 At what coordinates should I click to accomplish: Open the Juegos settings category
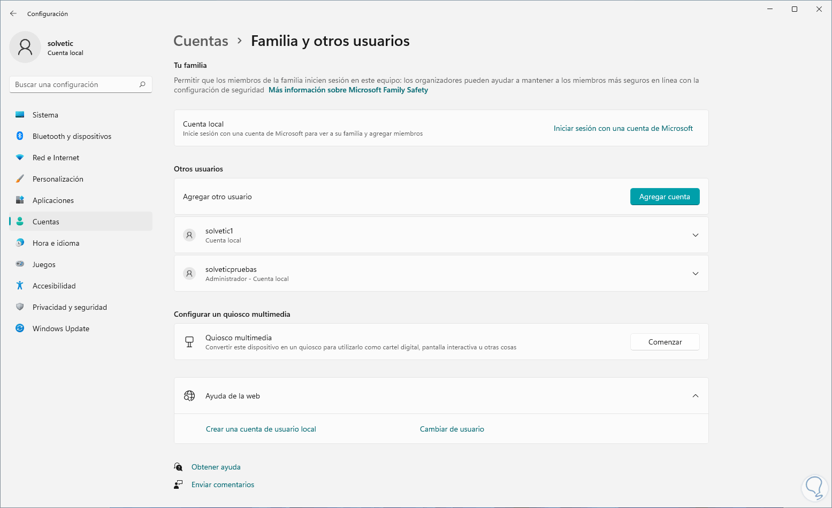click(44, 264)
